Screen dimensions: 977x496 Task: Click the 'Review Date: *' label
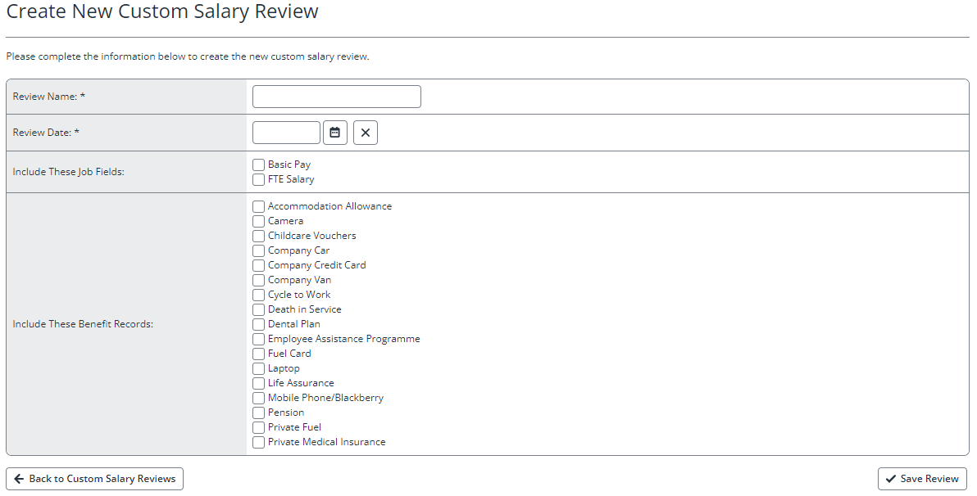coord(46,133)
